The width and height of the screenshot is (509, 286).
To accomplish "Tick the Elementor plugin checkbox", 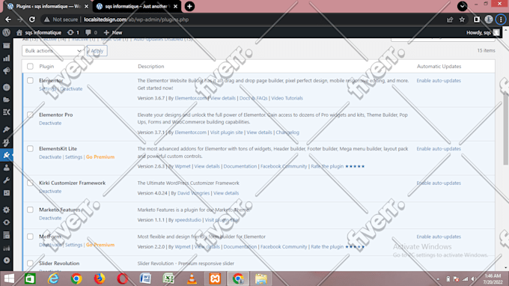I will tap(30, 80).
